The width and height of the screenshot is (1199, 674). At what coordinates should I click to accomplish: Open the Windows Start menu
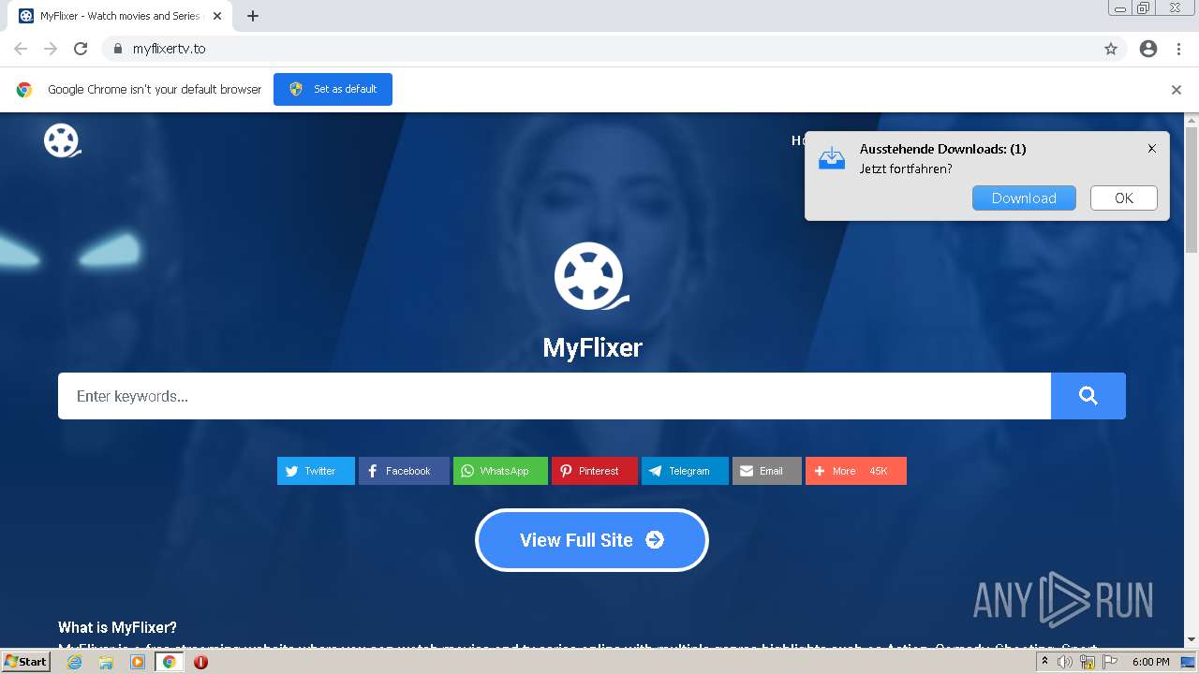pyautogui.click(x=26, y=661)
